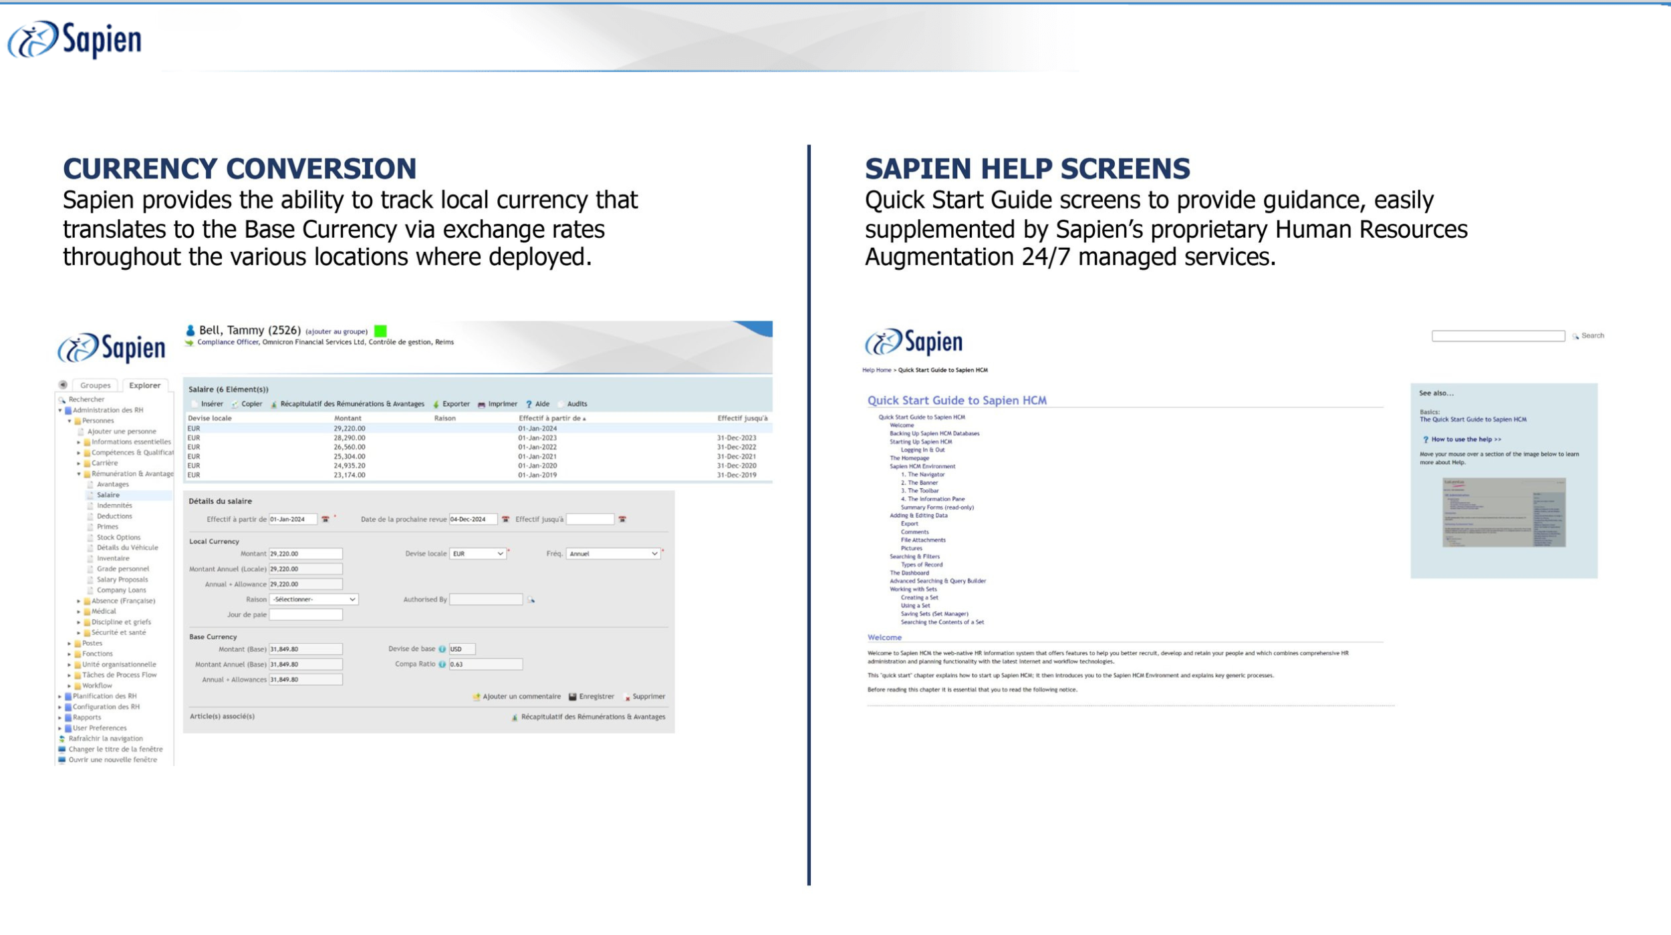
Task: Click the green arrow beside Compliance Officer
Action: coord(190,343)
